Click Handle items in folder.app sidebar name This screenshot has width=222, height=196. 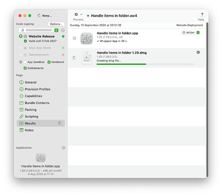click(41, 166)
